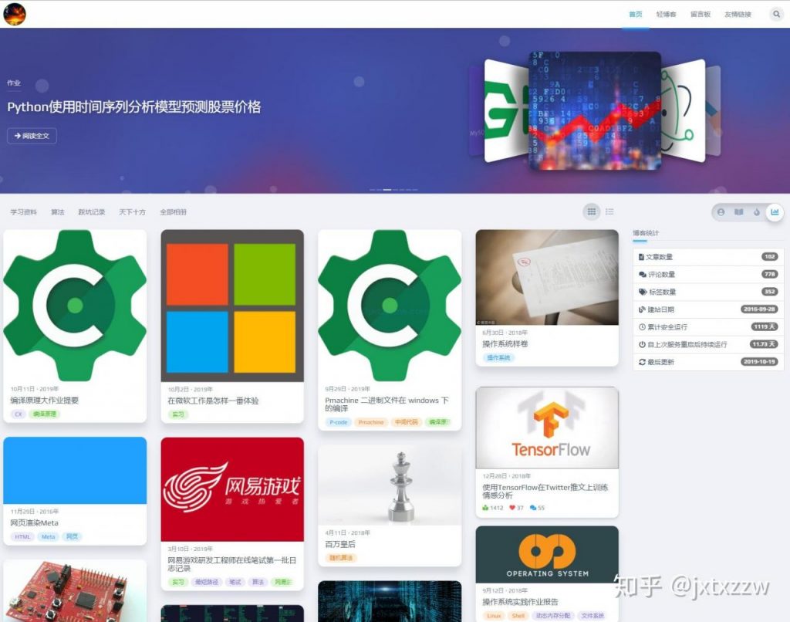
Task: Select the highlighted chart statistics icon
Action: [775, 211]
